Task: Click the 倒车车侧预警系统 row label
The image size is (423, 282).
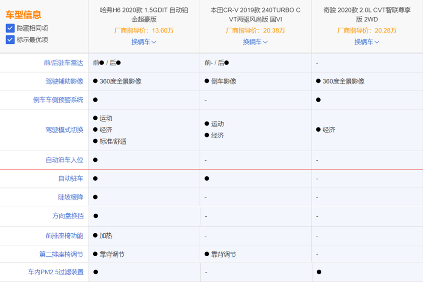Action: (x=58, y=100)
